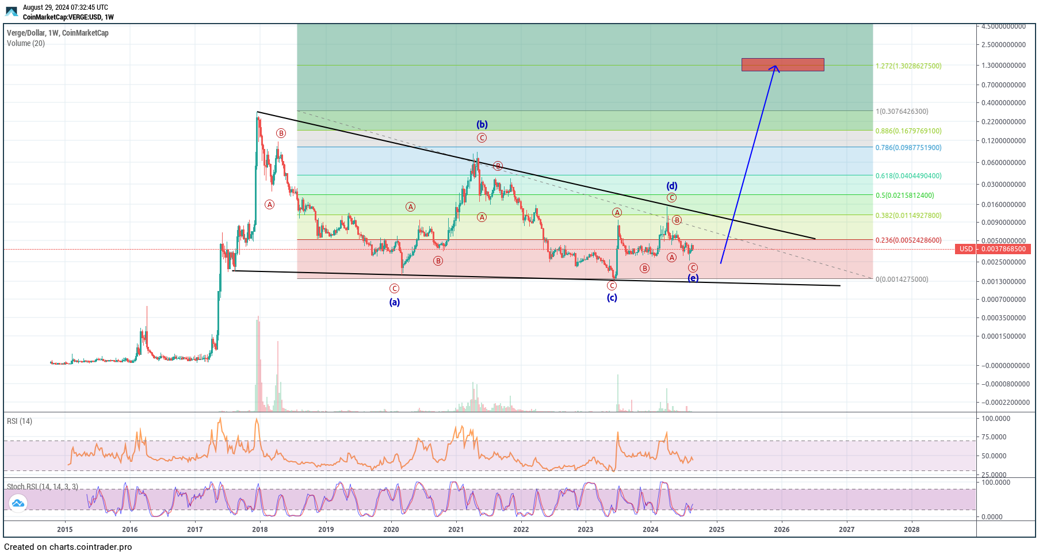Select the 0.618 Fibonacci level label

tap(908, 176)
